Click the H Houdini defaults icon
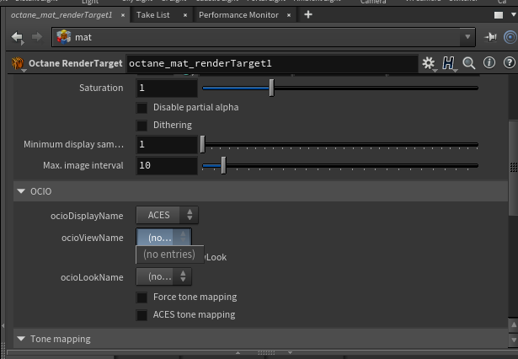Image resolution: width=518 pixels, height=359 pixels. click(449, 63)
